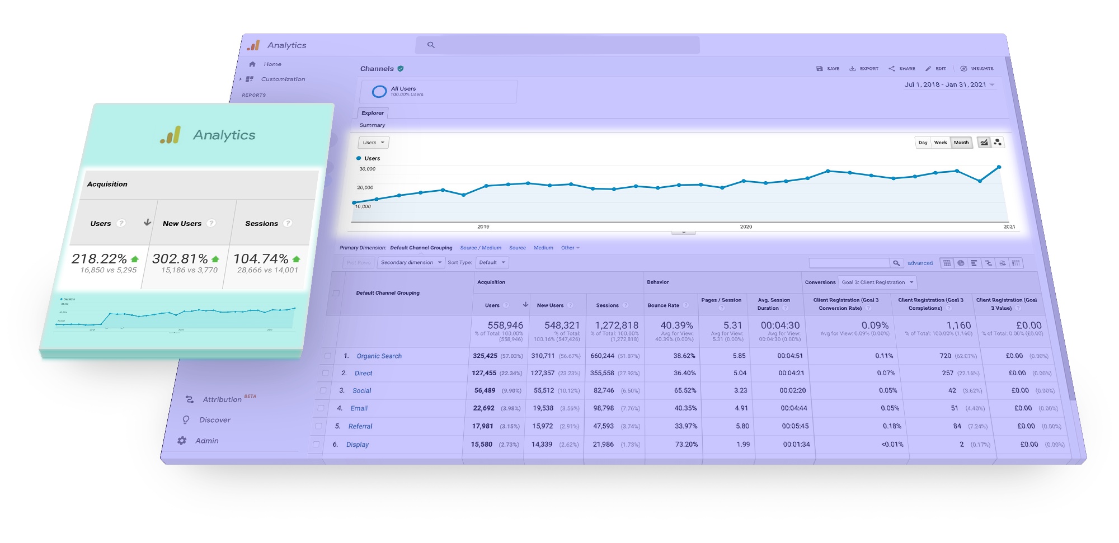Select the performance bar view icon

click(974, 263)
